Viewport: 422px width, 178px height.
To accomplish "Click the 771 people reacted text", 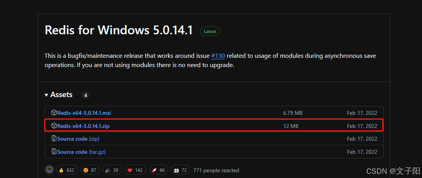I will [x=216, y=170].
